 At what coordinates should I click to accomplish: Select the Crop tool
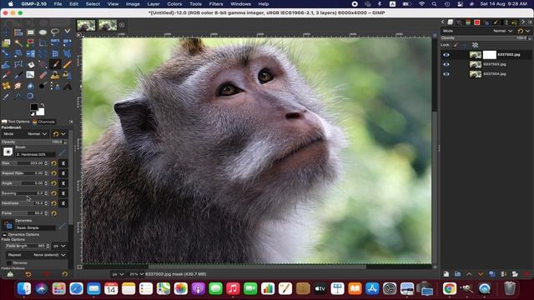43,43
